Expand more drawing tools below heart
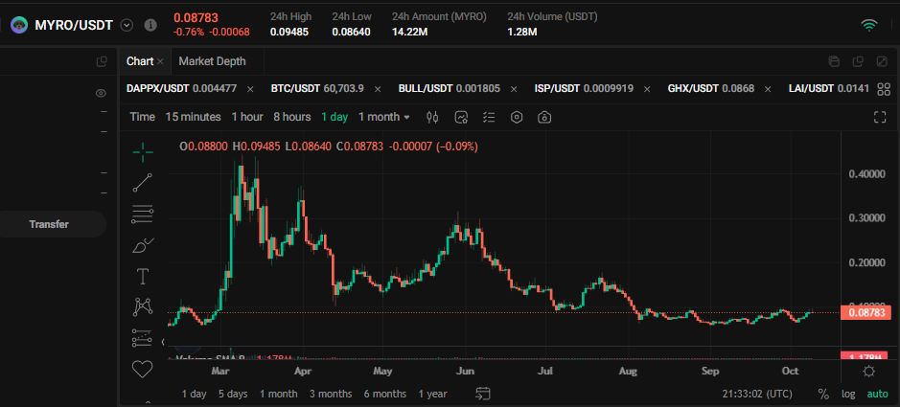This screenshot has width=900, height=407. [x=148, y=402]
